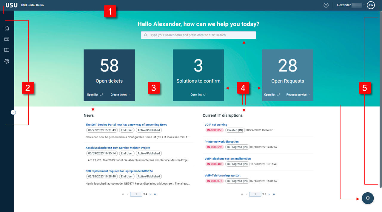Open the Home icon in the sidebar
This screenshot has width=382, height=212.
click(7, 28)
